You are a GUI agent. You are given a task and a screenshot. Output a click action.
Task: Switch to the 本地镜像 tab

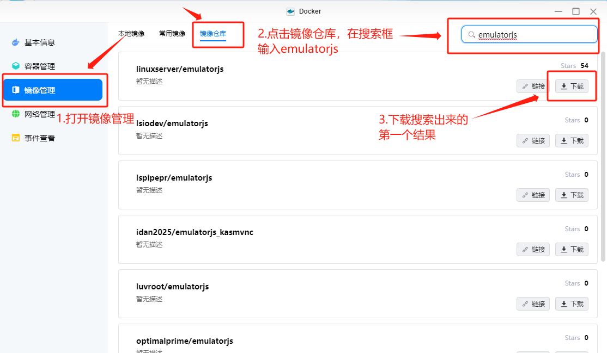pyautogui.click(x=131, y=34)
